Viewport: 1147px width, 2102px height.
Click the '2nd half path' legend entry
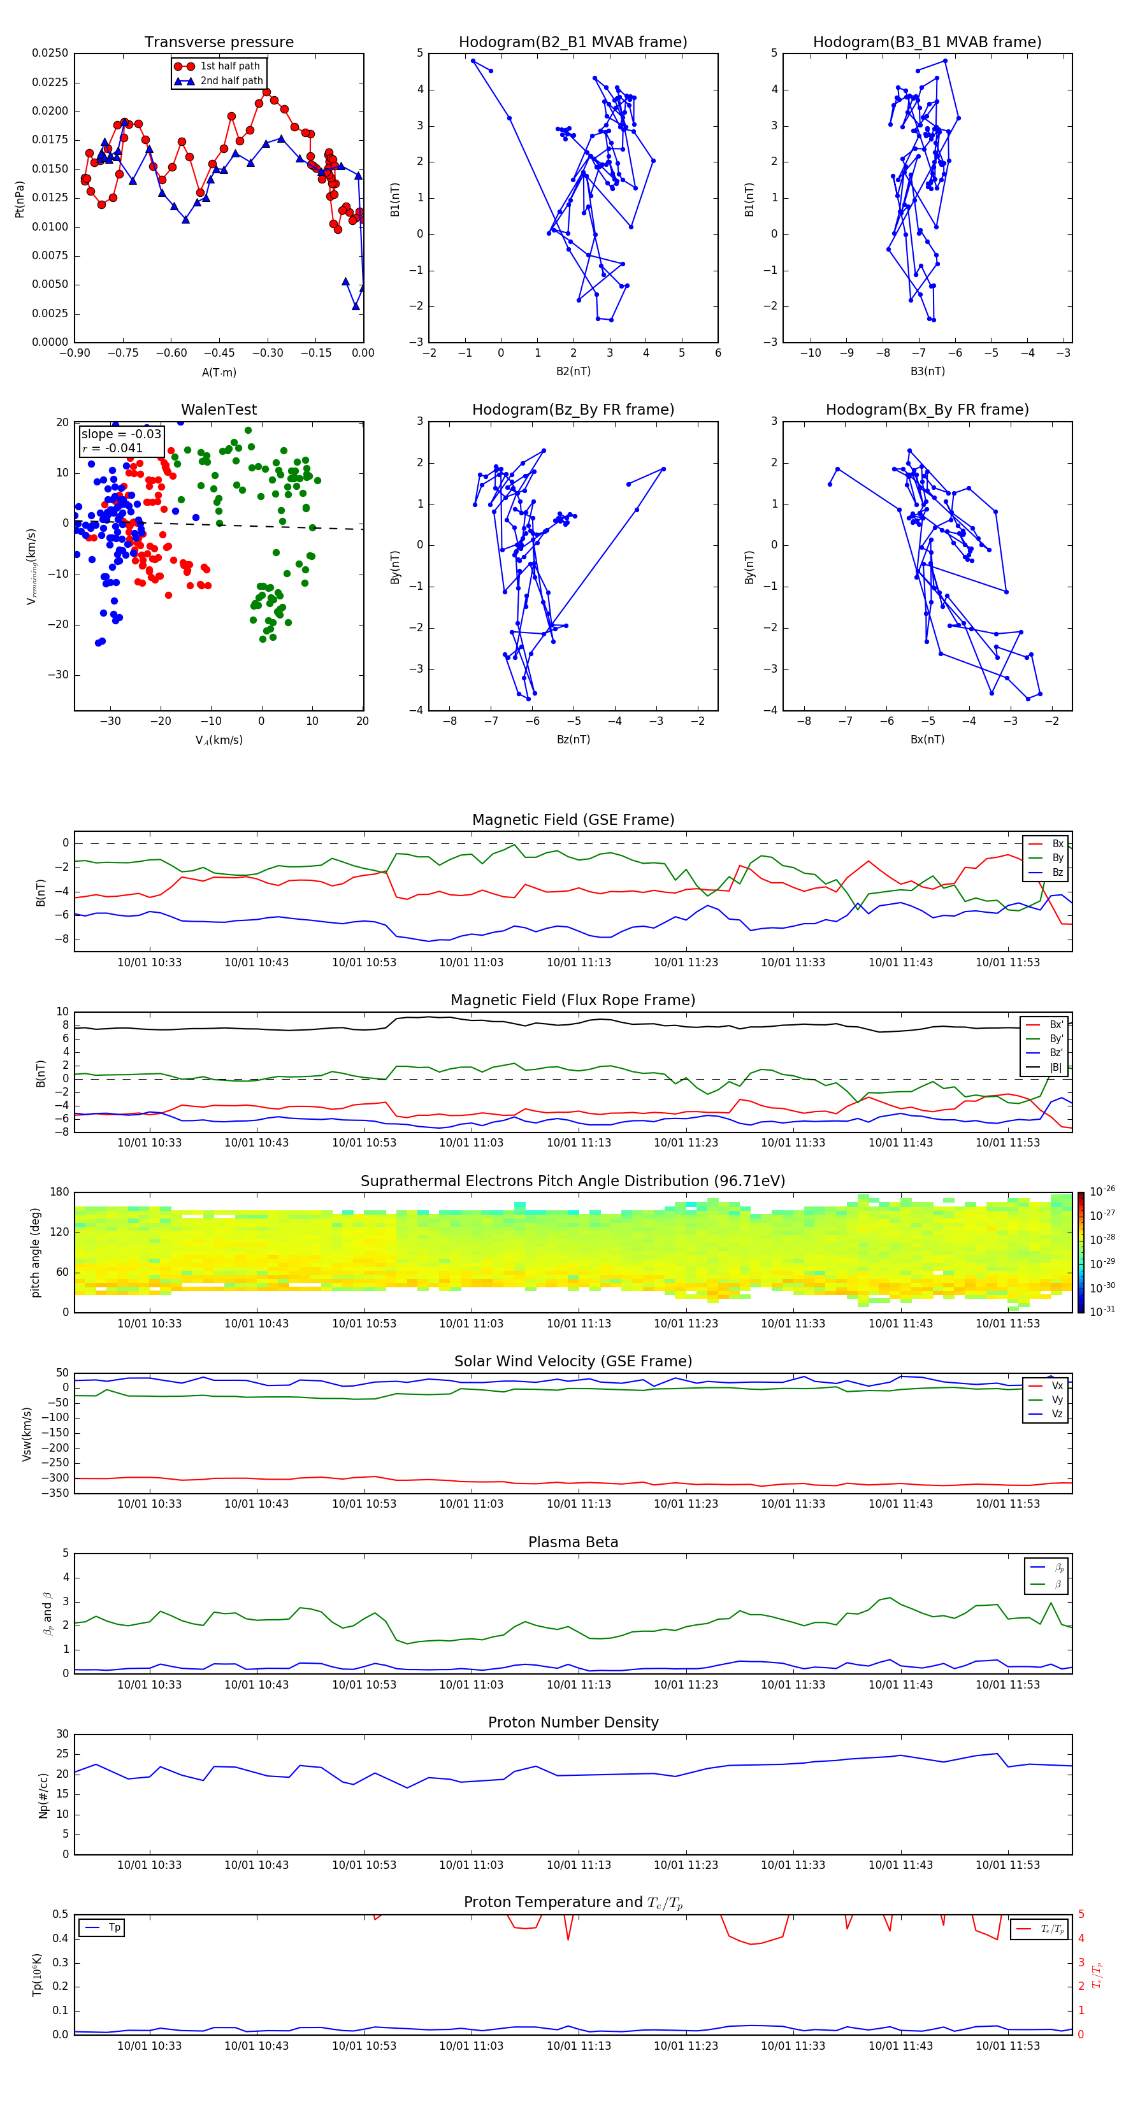[x=218, y=81]
